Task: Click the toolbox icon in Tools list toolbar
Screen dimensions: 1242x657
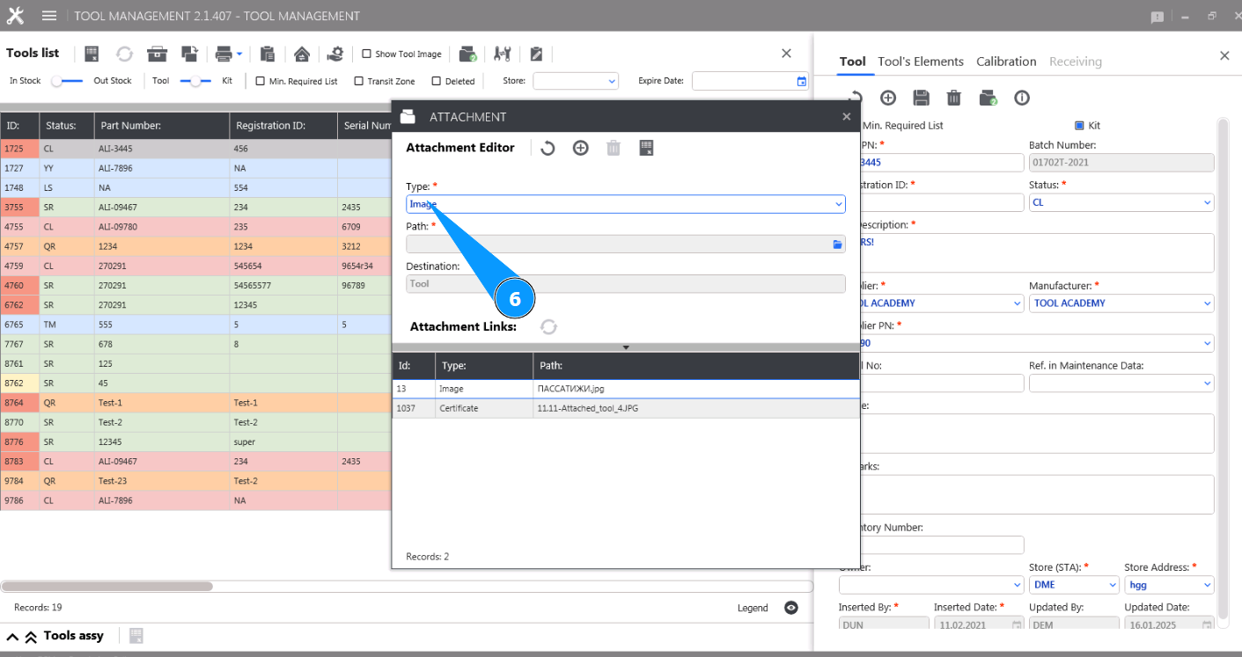Action: (158, 54)
